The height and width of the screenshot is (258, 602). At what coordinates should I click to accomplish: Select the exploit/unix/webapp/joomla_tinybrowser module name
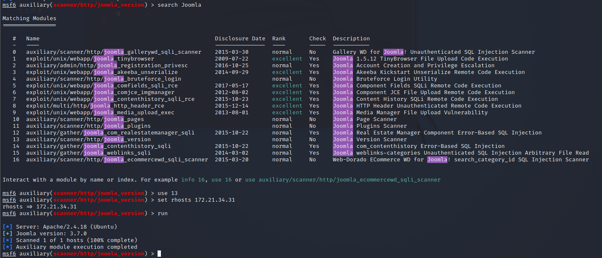[x=90, y=59]
